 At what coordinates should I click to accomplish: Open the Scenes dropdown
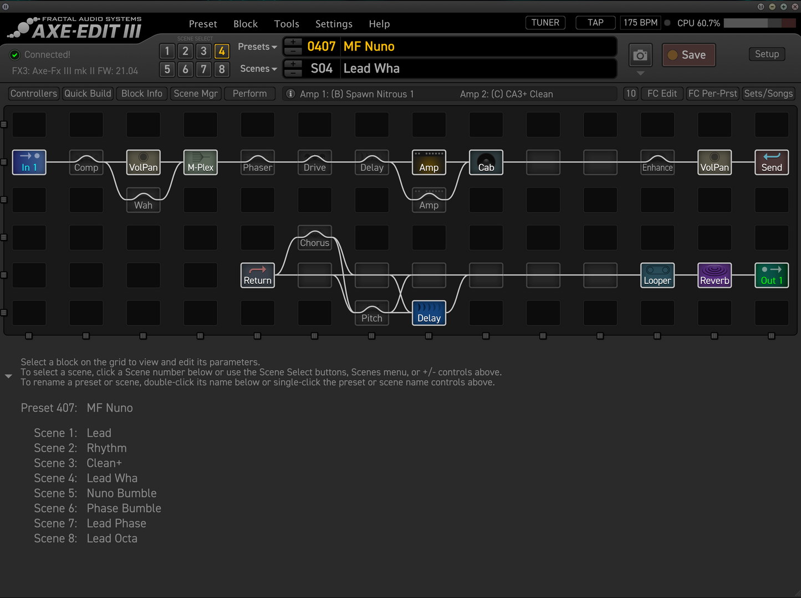(x=257, y=68)
